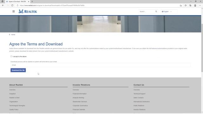The height and width of the screenshot is (114, 203).
Task: Open the Quality Policy footer link
Action: tap(14, 110)
